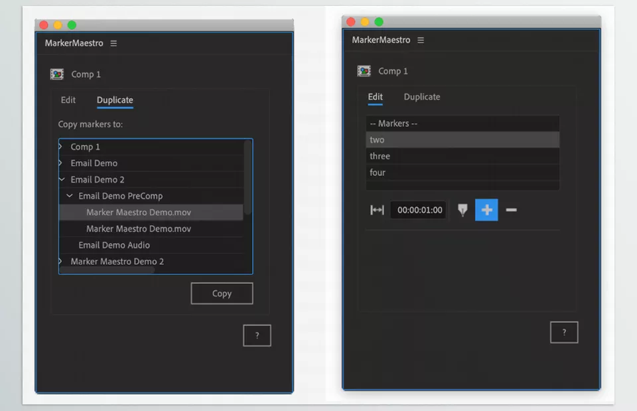Click the vertical scrollbar of the copy list

[x=248, y=177]
